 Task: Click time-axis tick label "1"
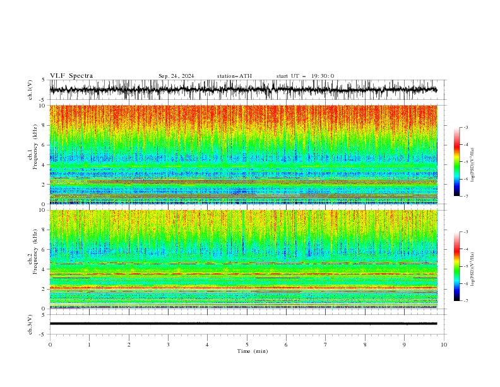coord(89,345)
